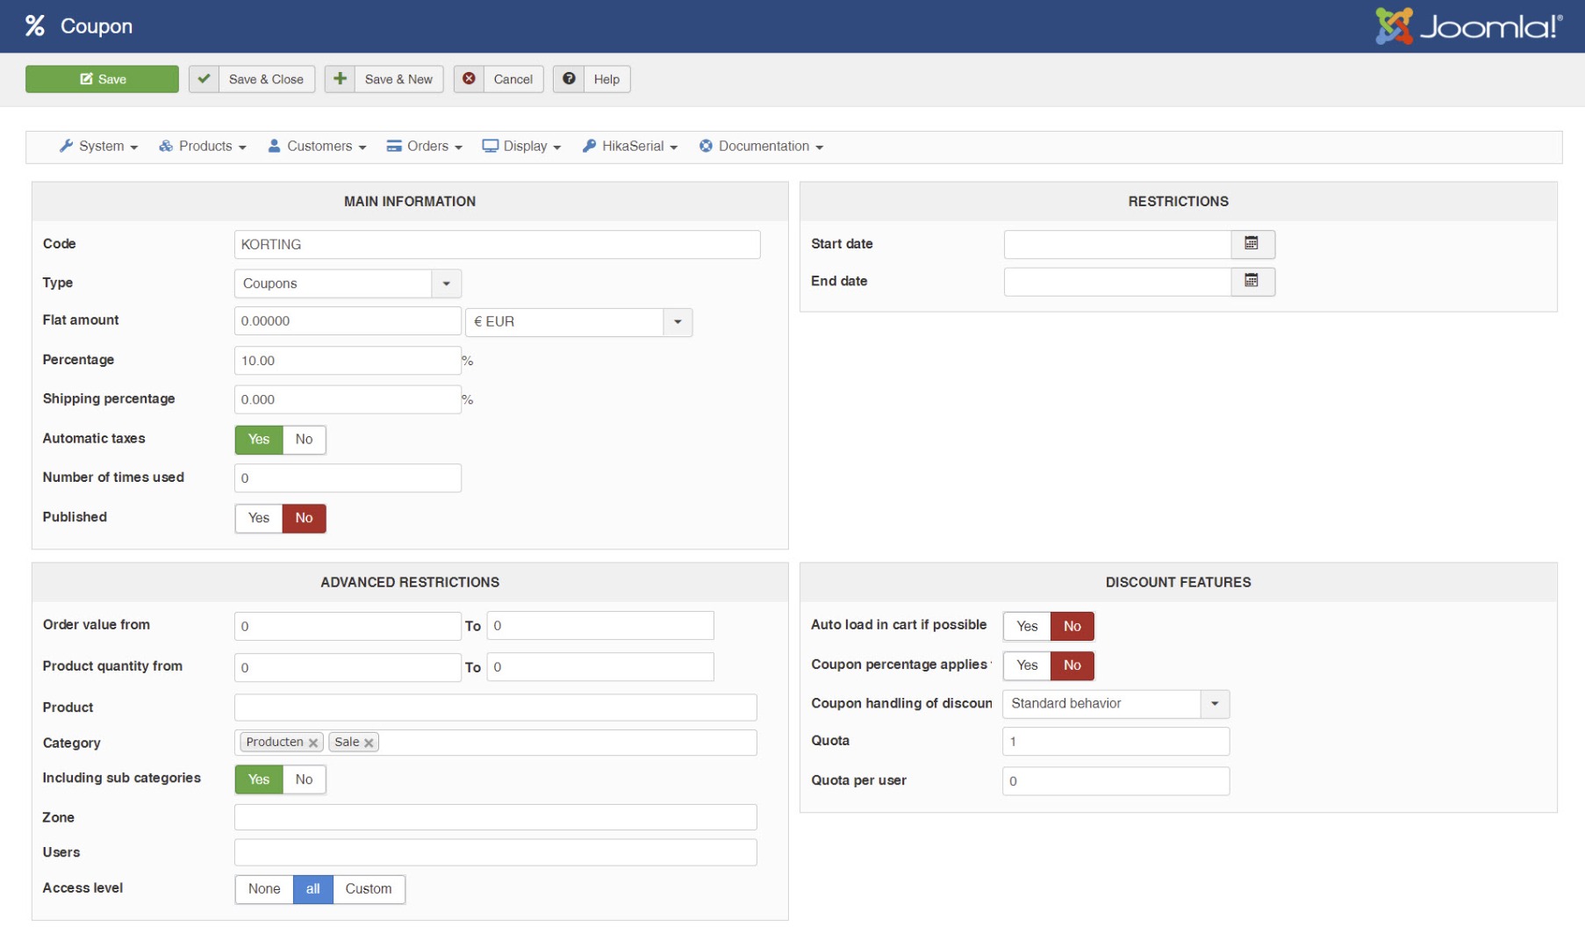
Task: Open the Type dropdown showing Coupons
Action: pos(348,284)
